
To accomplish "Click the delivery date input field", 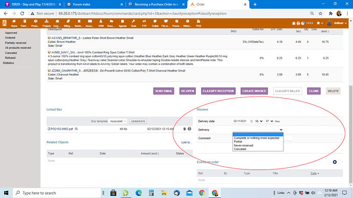I will click(x=241, y=121).
